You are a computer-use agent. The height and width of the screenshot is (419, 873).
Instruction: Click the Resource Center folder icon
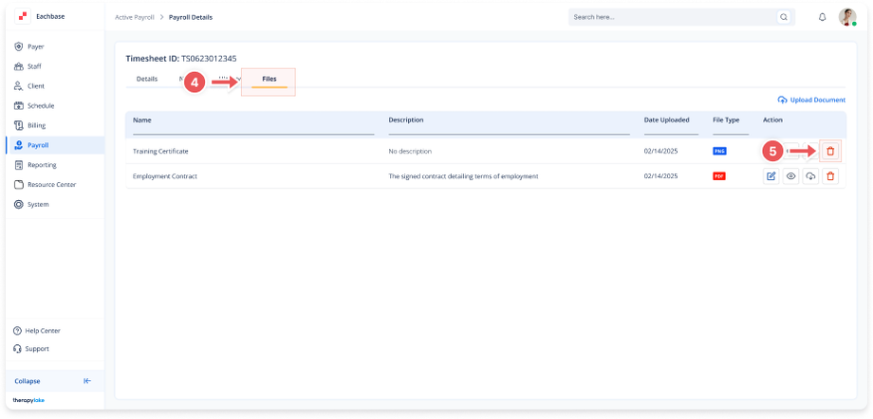coord(18,184)
